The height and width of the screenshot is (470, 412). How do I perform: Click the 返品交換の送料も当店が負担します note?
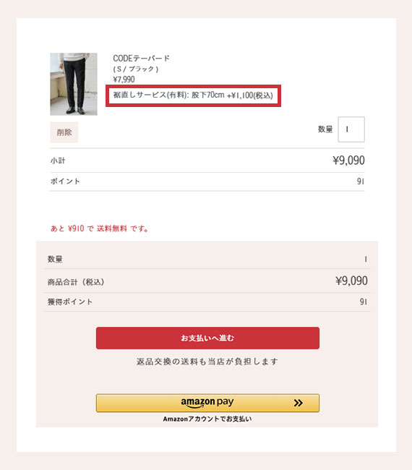click(x=207, y=362)
